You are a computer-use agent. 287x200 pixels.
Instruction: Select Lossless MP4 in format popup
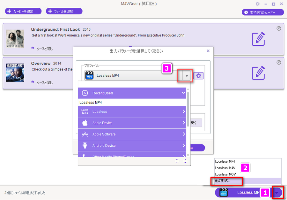point(248,162)
